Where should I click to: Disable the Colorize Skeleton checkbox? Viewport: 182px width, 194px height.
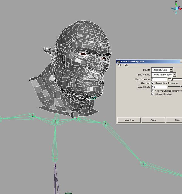[x=152, y=94]
